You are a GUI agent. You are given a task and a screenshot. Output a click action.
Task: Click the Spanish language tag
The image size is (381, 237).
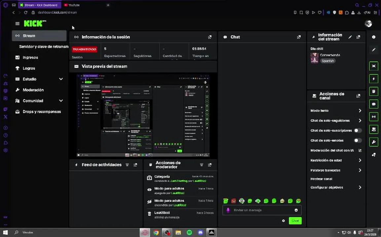[328, 61]
